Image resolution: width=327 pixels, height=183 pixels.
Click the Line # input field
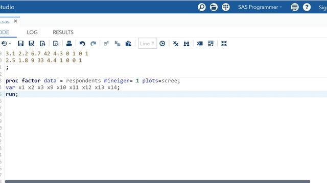(x=148, y=43)
